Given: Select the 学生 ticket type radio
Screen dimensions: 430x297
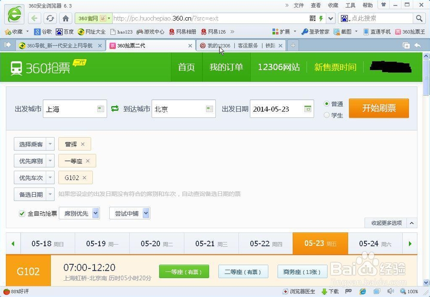Looking at the screenshot, I should pyautogui.click(x=326, y=115).
